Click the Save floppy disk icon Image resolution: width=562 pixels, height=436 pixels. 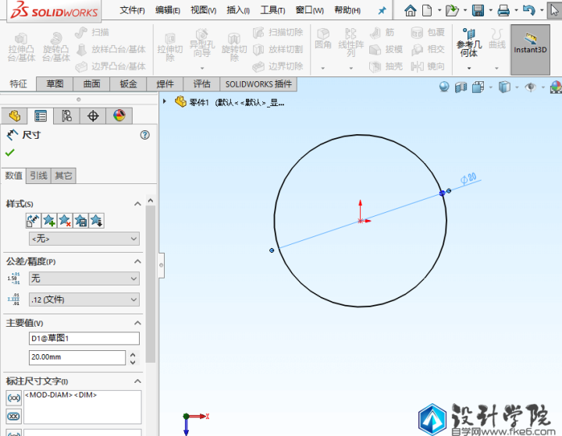click(478, 11)
